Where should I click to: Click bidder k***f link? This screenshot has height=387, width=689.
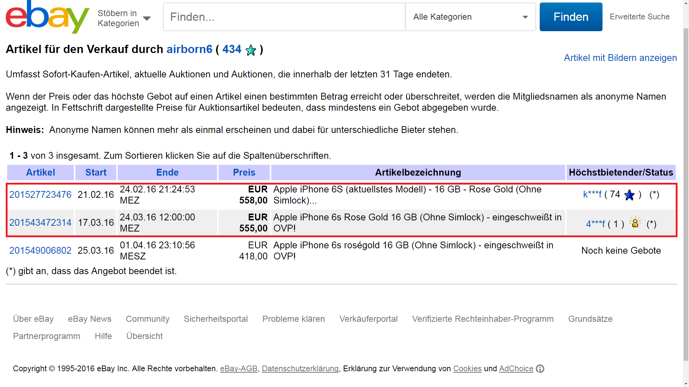tap(592, 194)
